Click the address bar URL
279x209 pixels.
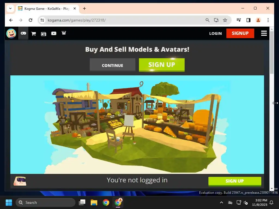77,20
